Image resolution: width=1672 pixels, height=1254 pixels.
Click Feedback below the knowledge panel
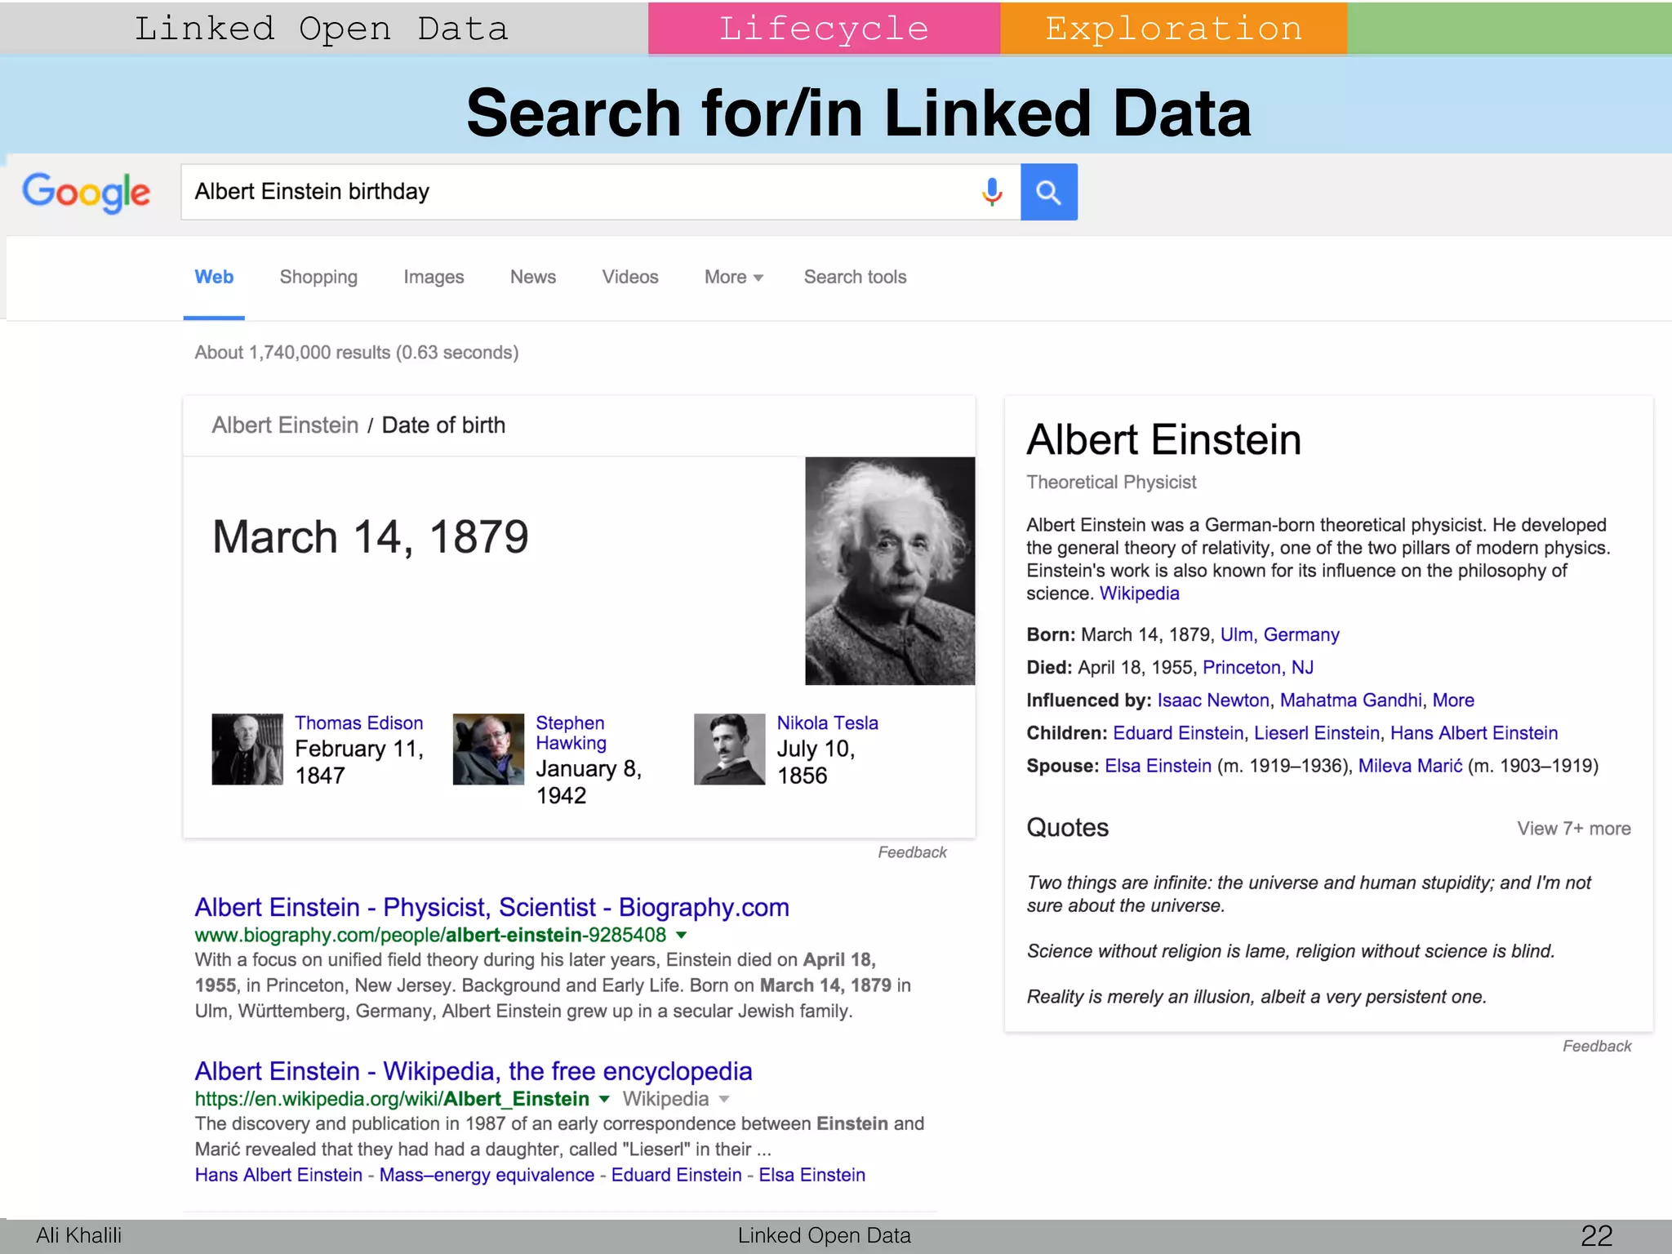tap(1596, 1046)
